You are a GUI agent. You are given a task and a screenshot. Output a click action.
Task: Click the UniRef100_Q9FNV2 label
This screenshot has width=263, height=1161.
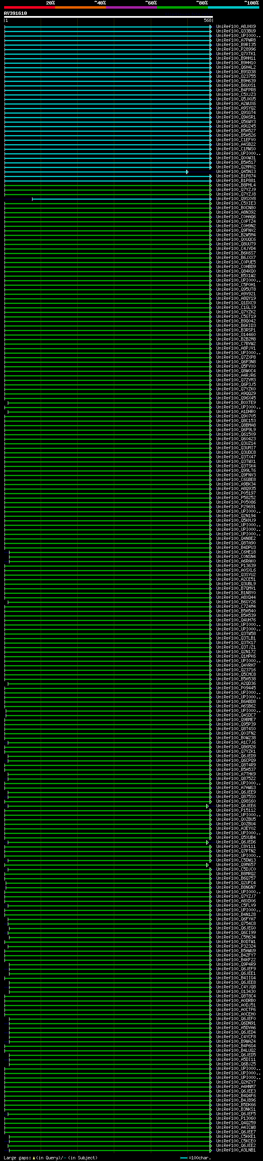[236, 230]
